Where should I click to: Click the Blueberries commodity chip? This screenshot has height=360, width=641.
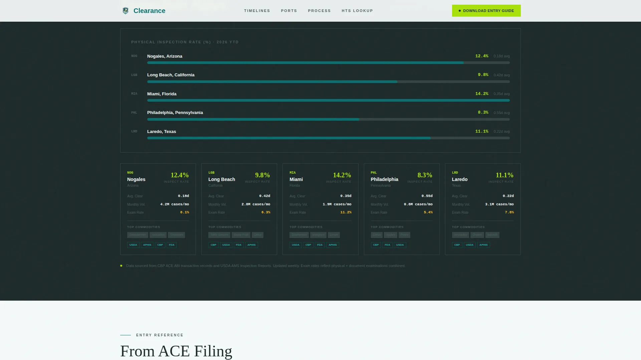click(x=299, y=235)
